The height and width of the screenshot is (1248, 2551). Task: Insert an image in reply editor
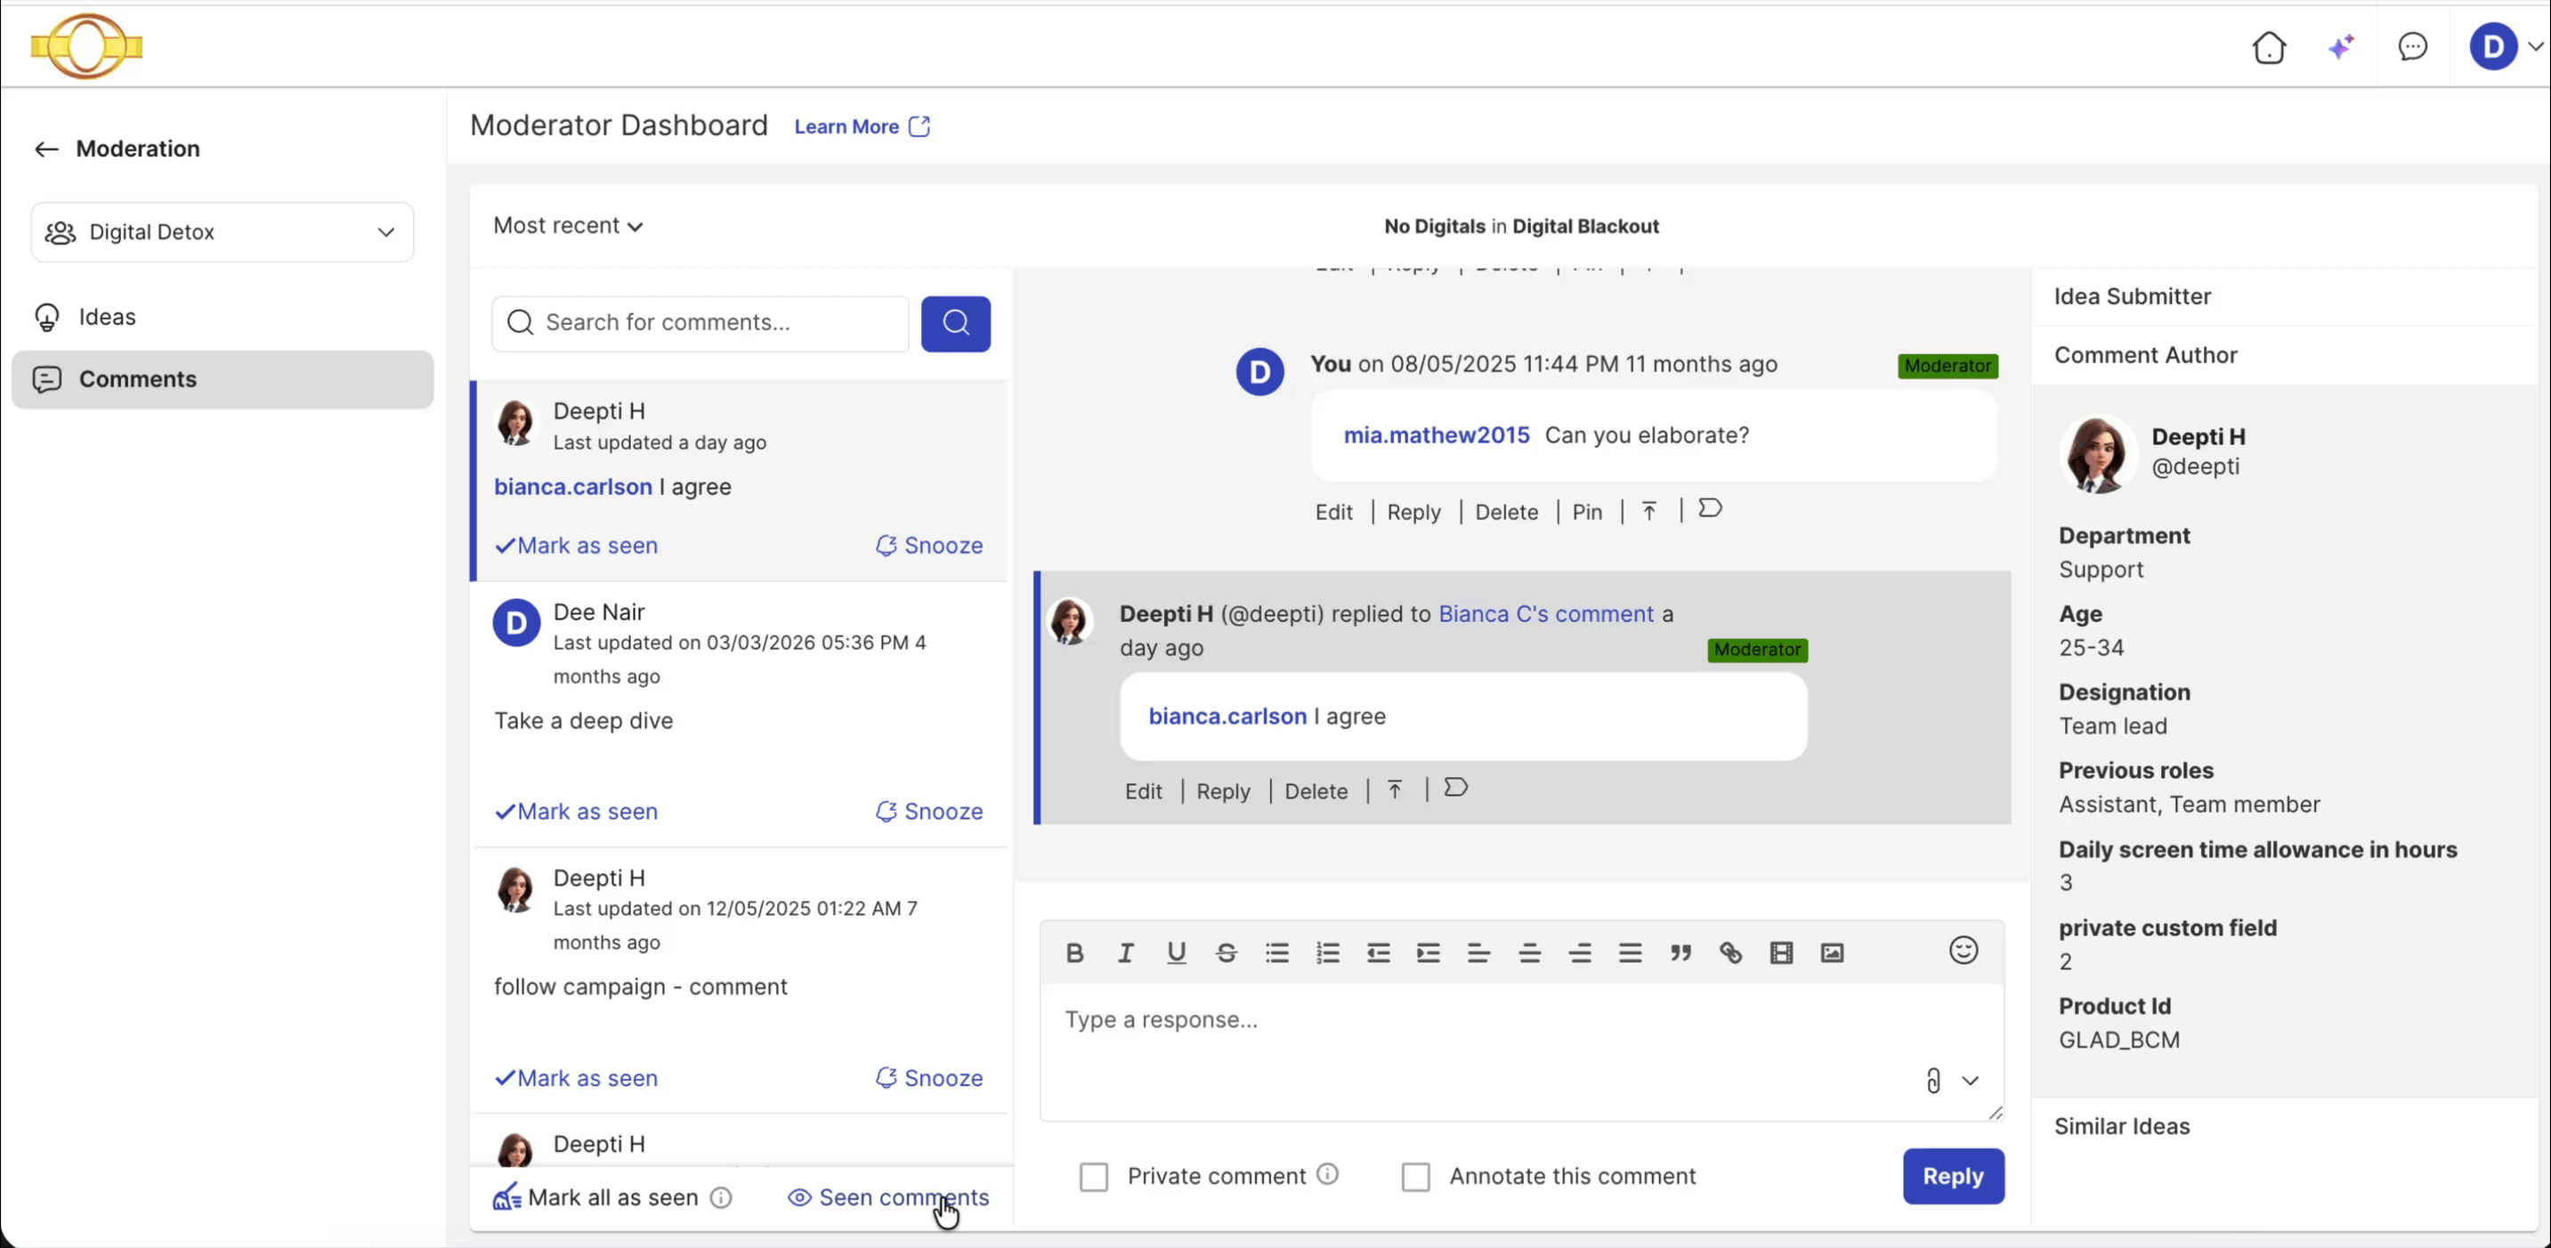click(1832, 952)
